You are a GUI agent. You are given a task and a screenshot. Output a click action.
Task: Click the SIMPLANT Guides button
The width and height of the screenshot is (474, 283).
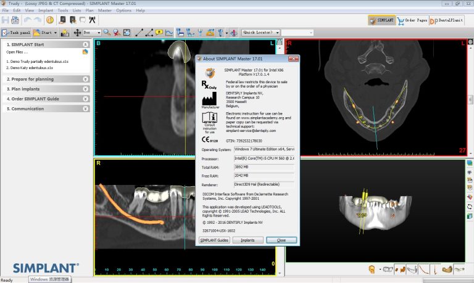pos(214,240)
